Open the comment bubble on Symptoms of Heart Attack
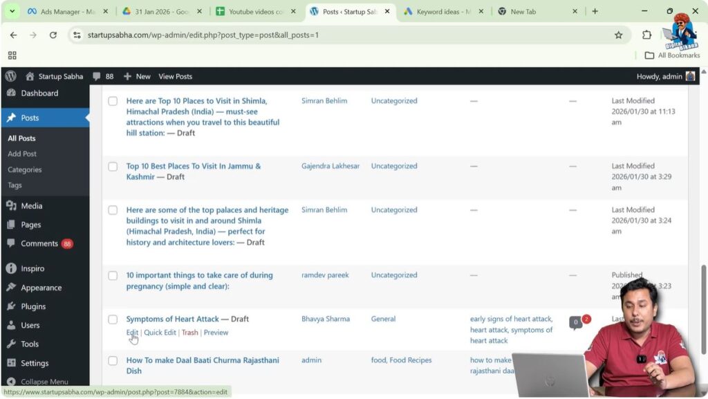This screenshot has height=399, width=708. (575, 322)
